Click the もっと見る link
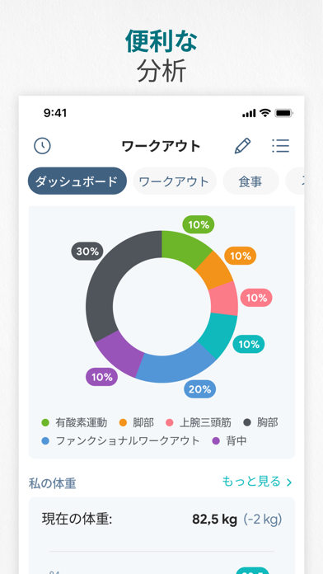 pyautogui.click(x=251, y=482)
